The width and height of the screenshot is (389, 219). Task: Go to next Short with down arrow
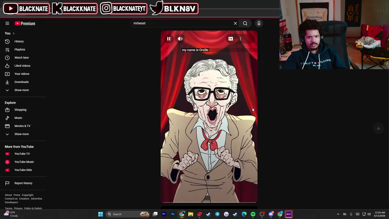pos(378,128)
